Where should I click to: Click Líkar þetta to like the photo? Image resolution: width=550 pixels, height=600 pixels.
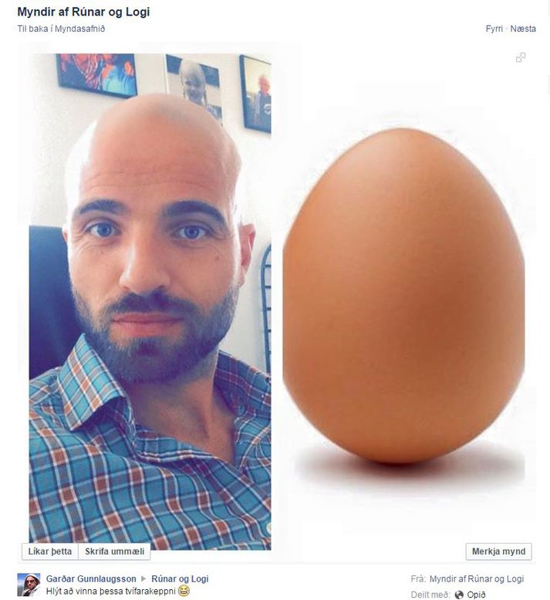(50, 551)
